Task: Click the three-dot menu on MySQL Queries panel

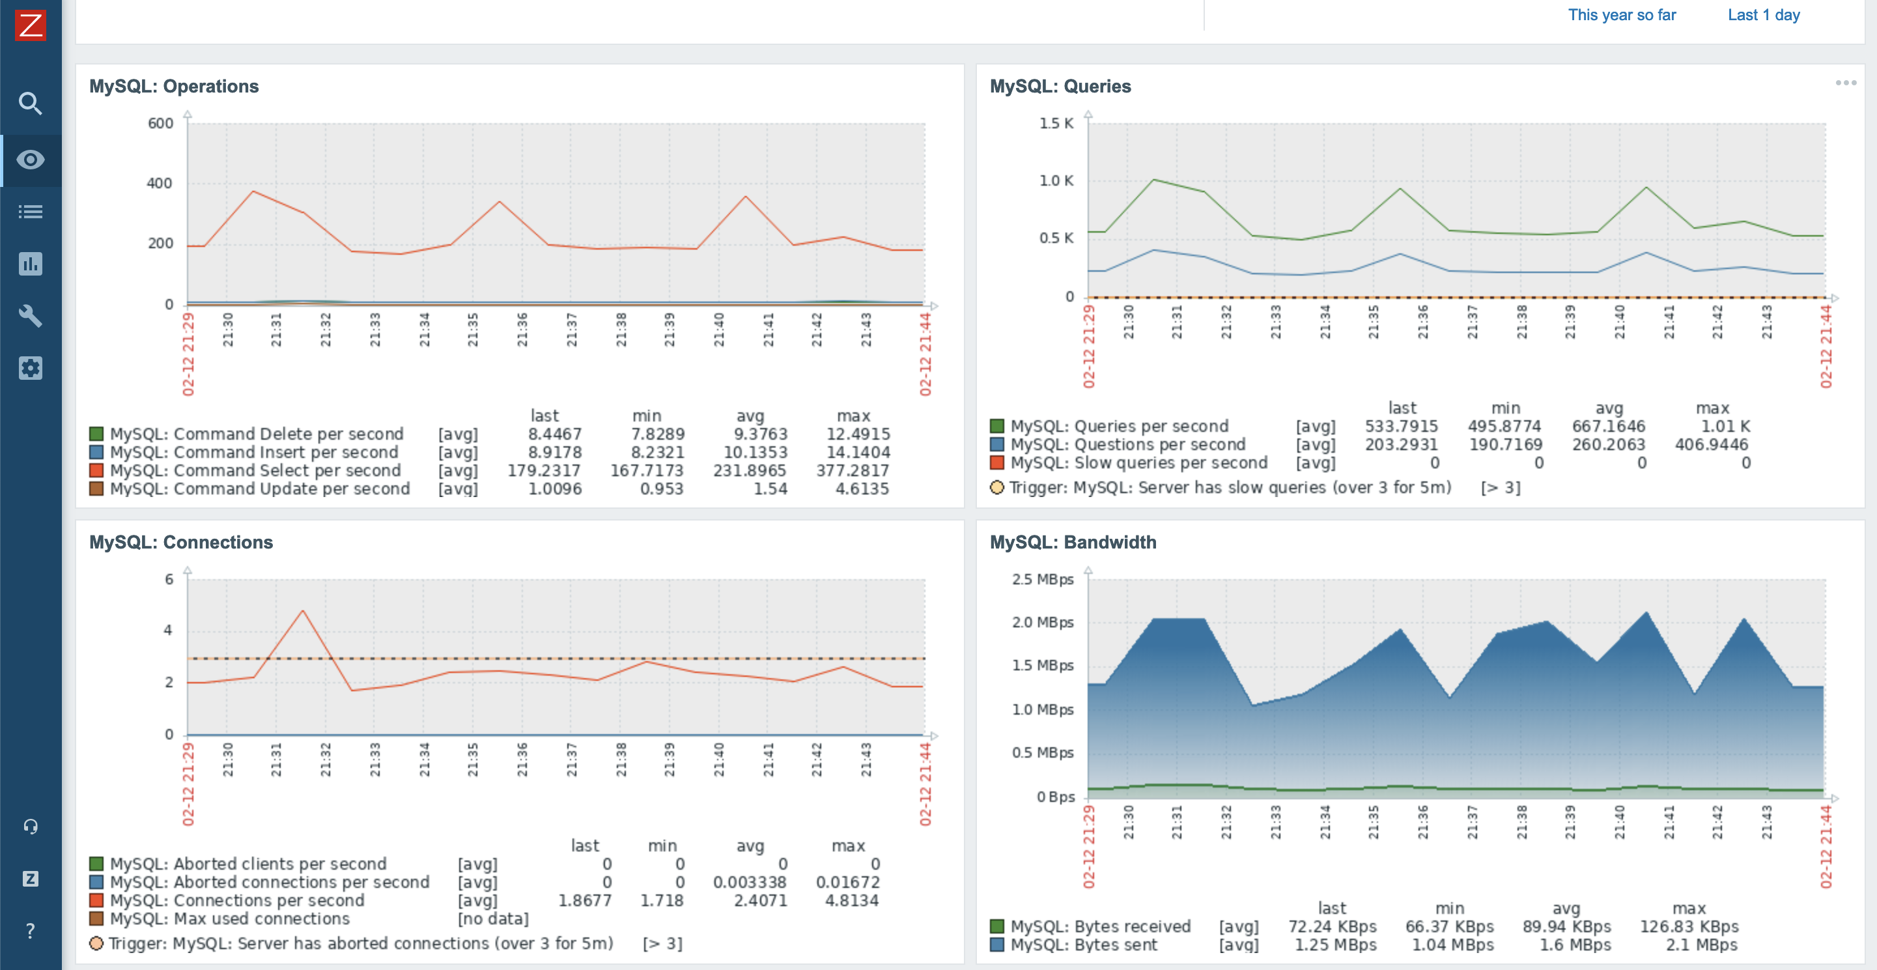Action: pyautogui.click(x=1846, y=83)
